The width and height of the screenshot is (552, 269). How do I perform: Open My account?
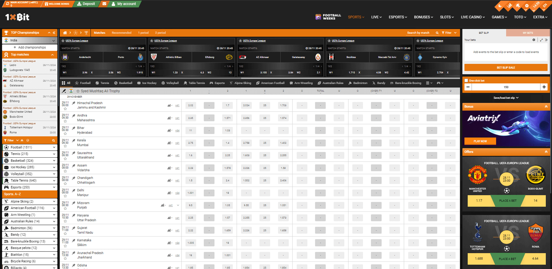click(x=124, y=4)
